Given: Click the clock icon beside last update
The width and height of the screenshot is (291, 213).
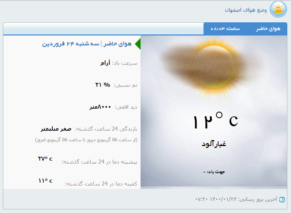Looking at the screenshot, I should 281,199.
